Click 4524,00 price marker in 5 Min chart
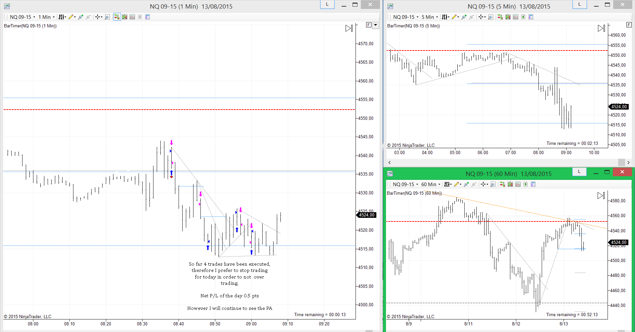The width and height of the screenshot is (635, 332). click(618, 107)
